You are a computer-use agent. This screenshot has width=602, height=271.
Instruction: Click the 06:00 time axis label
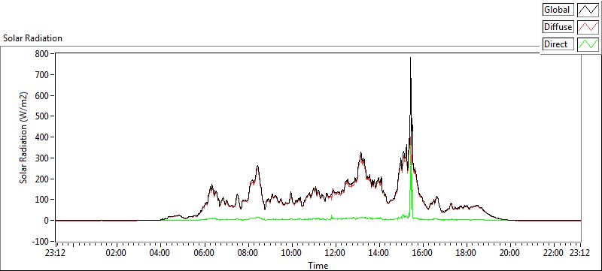click(203, 253)
